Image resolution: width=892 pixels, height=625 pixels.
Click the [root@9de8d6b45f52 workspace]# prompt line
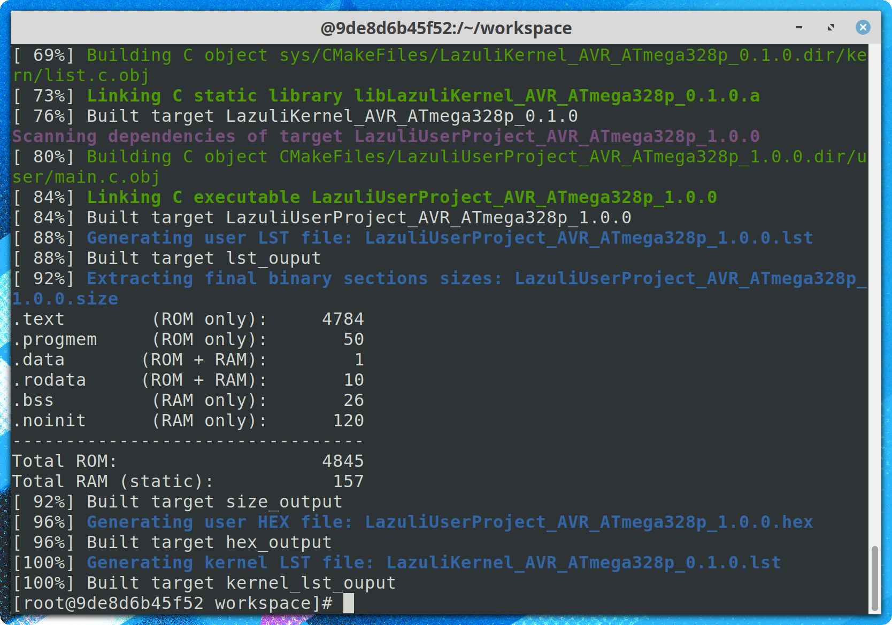point(160,603)
